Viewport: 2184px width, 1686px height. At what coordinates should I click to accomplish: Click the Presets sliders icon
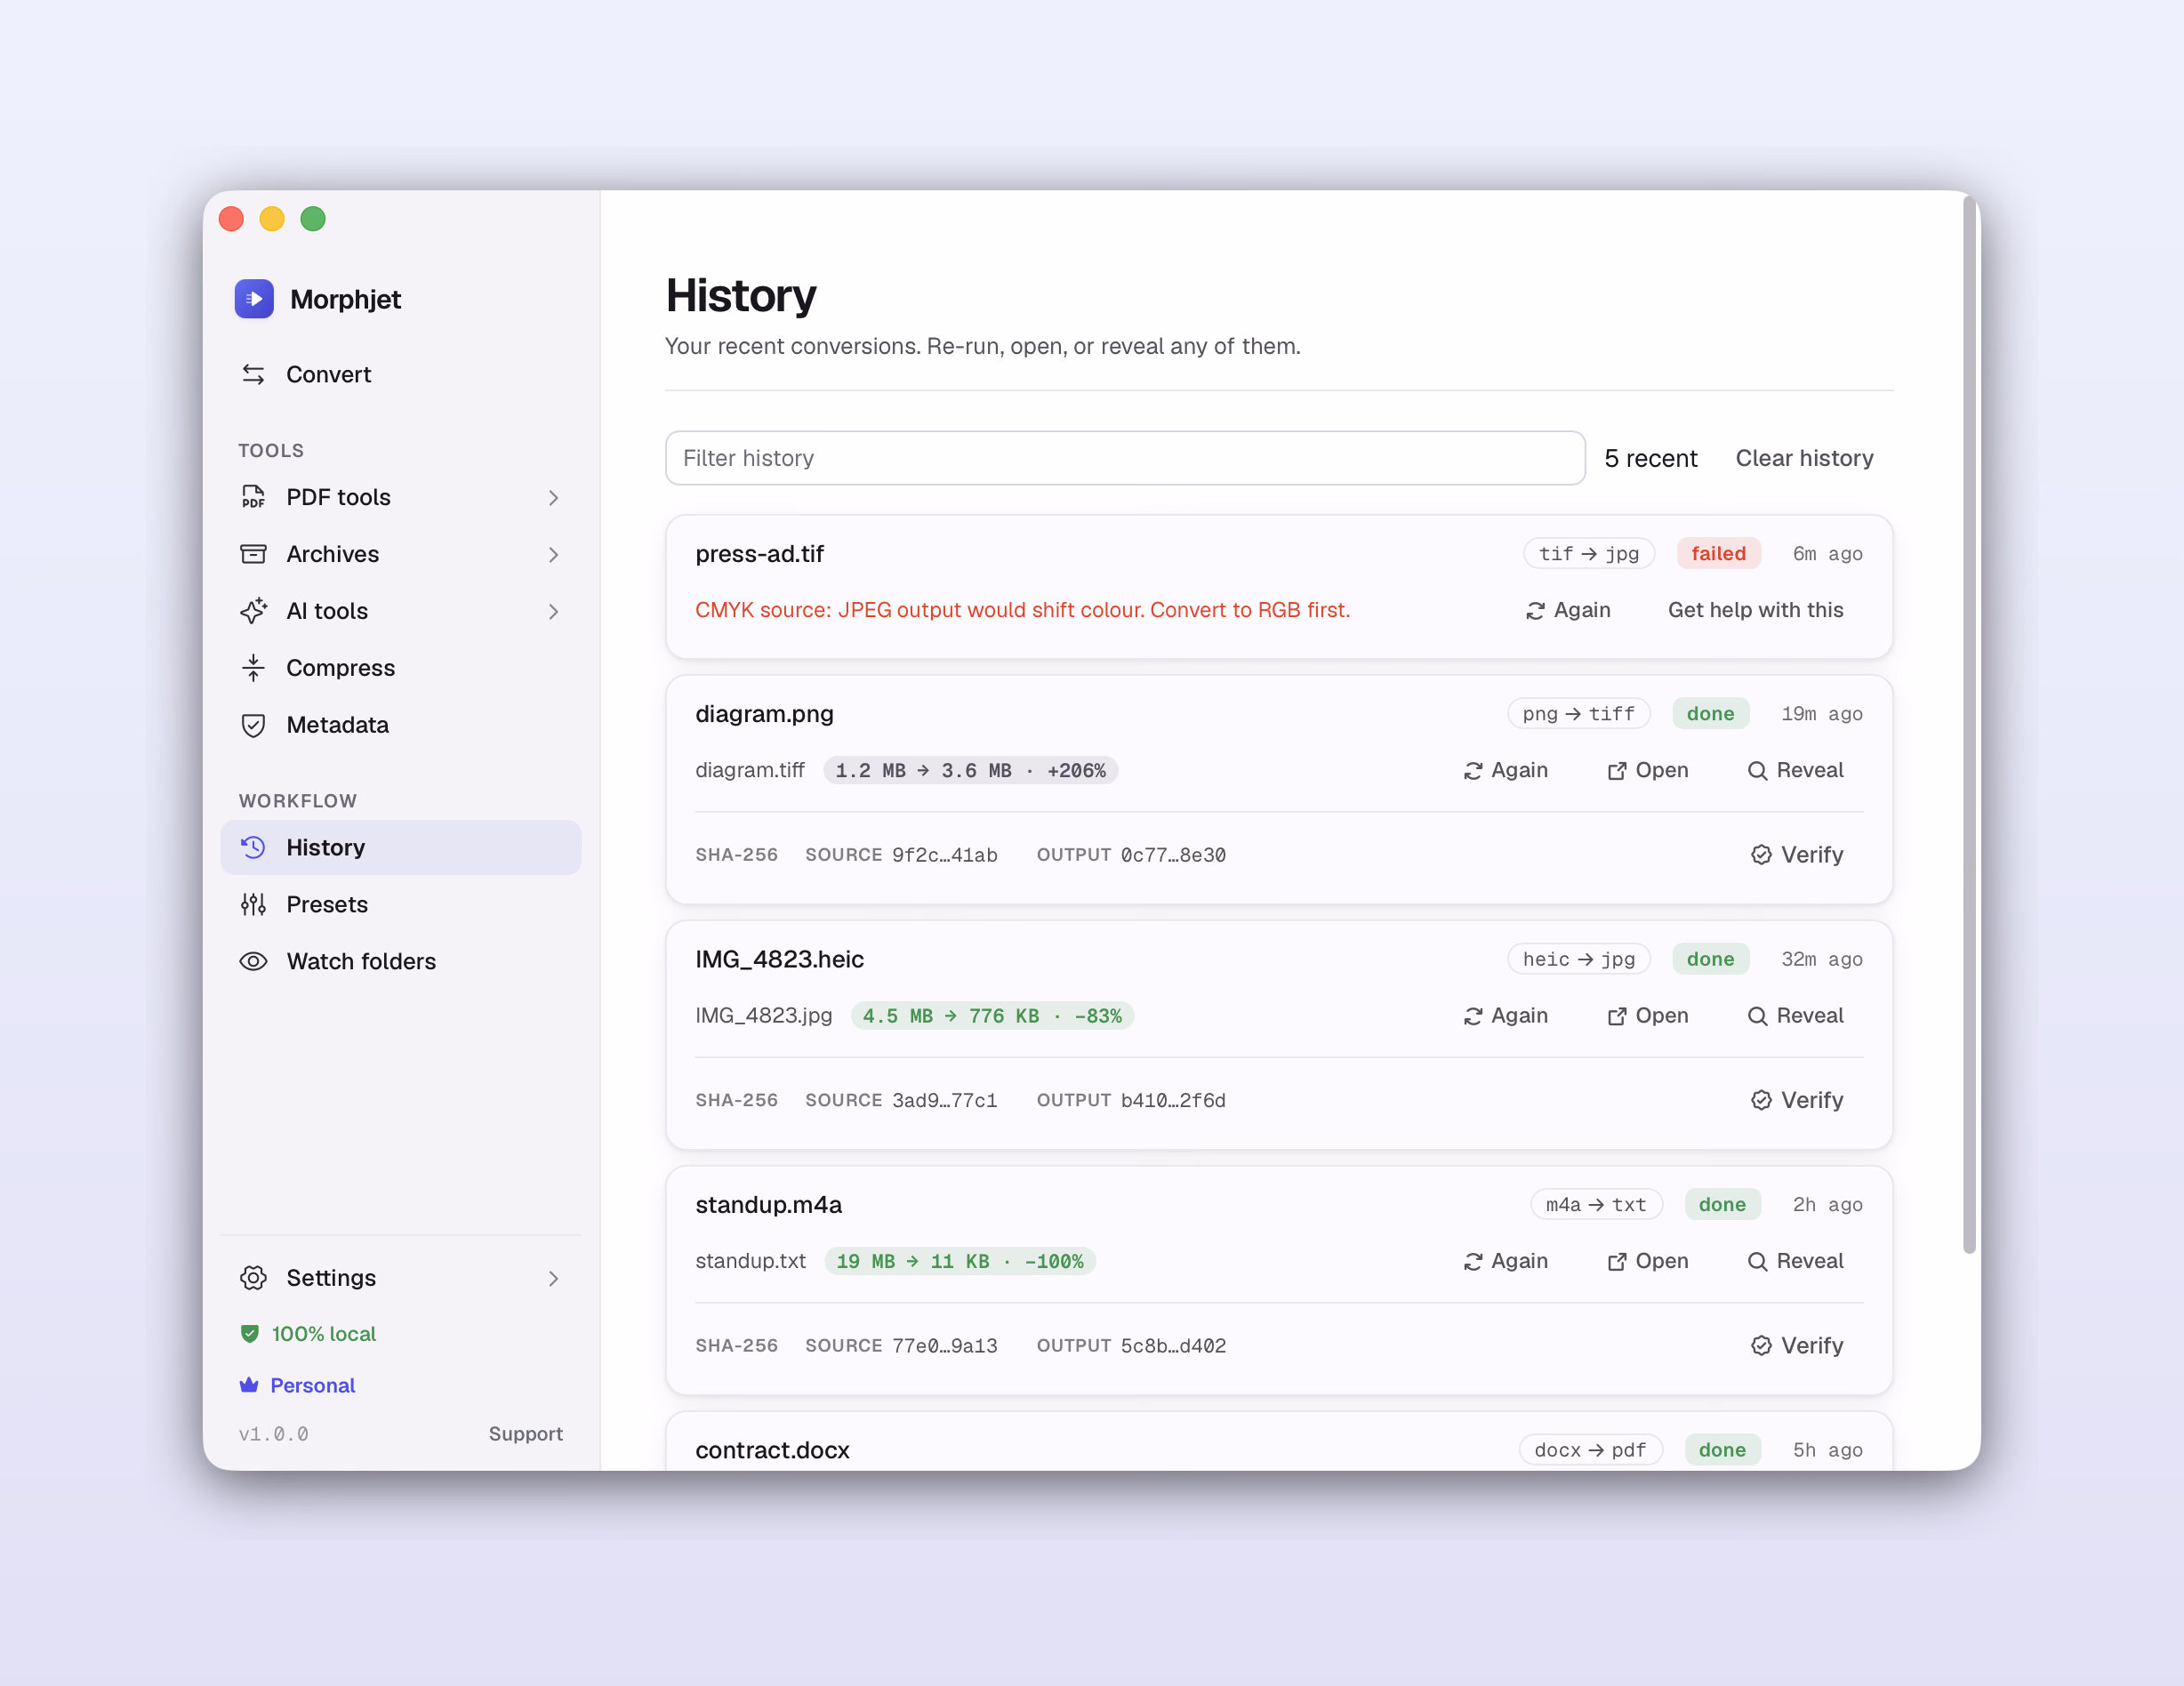pyautogui.click(x=254, y=905)
